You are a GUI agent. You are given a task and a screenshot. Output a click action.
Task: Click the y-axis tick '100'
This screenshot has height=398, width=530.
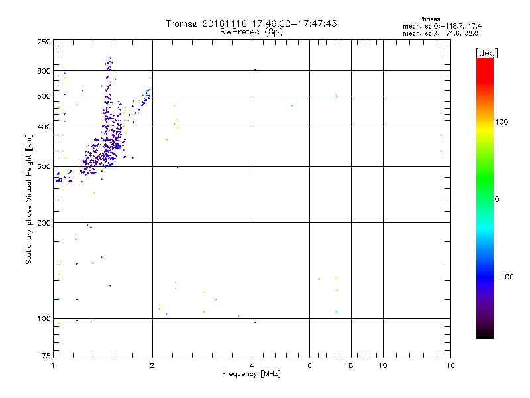point(44,319)
